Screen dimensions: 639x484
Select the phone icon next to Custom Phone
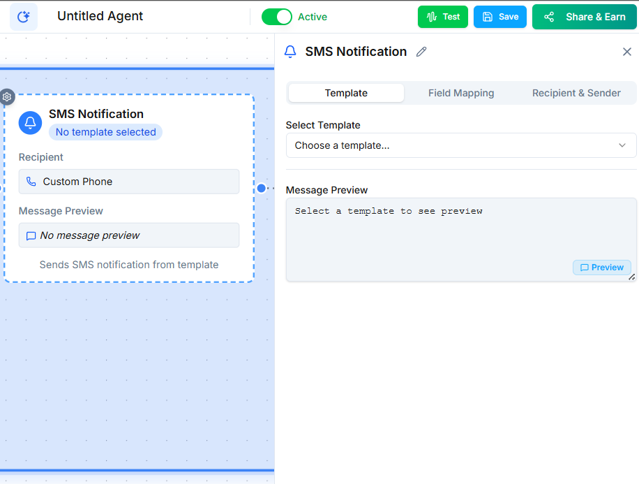tap(29, 181)
